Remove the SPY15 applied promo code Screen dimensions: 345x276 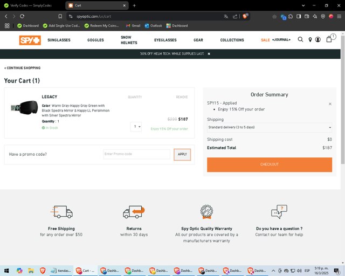coord(330,104)
